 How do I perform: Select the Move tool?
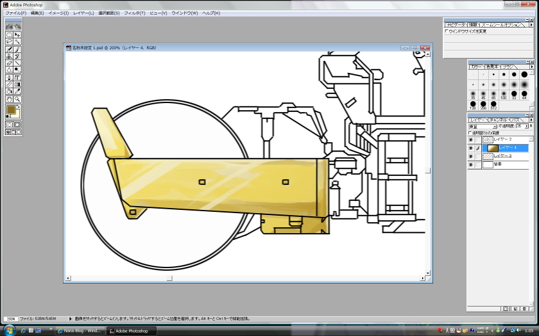(x=17, y=35)
